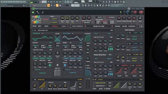168x94 pixels.
Task: Click the Noise Velocity curve graph
Action: coord(73,85)
